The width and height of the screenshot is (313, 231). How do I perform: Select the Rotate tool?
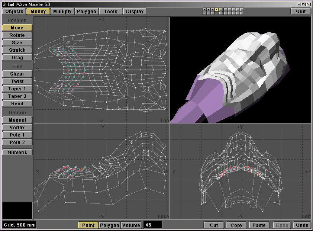(17, 35)
